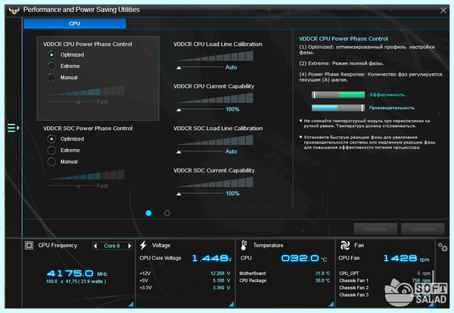
Task: Switch to next core with right arrow
Action: click(129, 246)
